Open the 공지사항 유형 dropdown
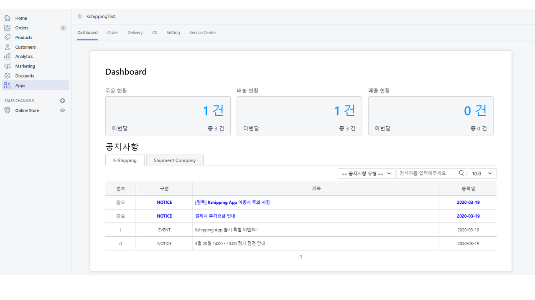Screen dimensions: 535x300 tap(366, 173)
